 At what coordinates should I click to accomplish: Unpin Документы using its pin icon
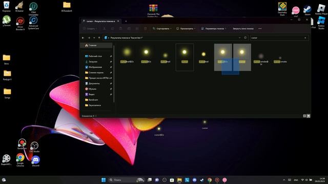(x=111, y=83)
